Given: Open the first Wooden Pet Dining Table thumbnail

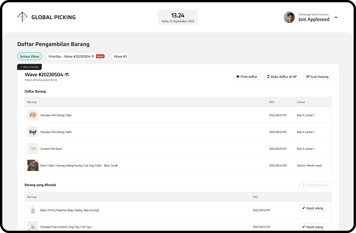Looking at the screenshot, I should [x=33, y=115].
